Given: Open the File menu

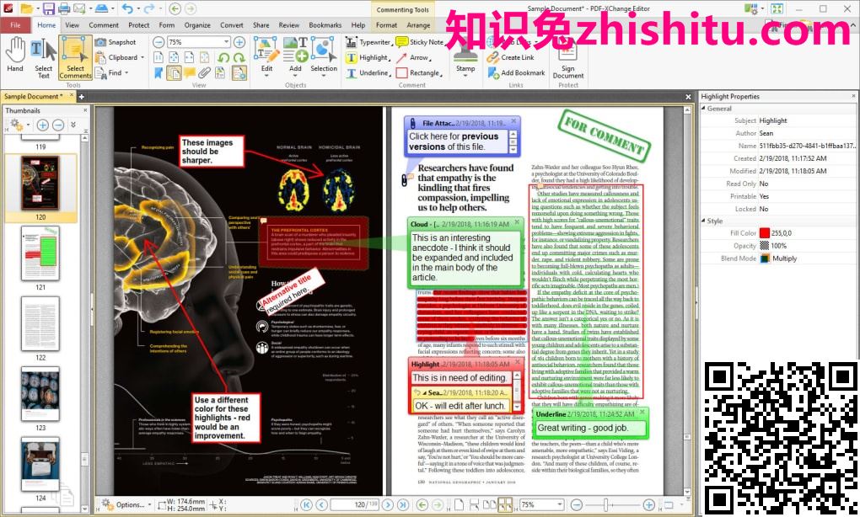Looking at the screenshot, I should point(15,25).
